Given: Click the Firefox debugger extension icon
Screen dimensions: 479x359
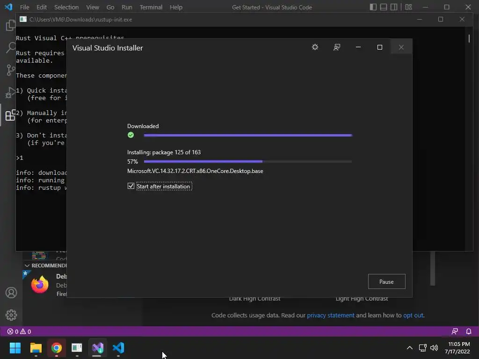Looking at the screenshot, I should point(40,285).
